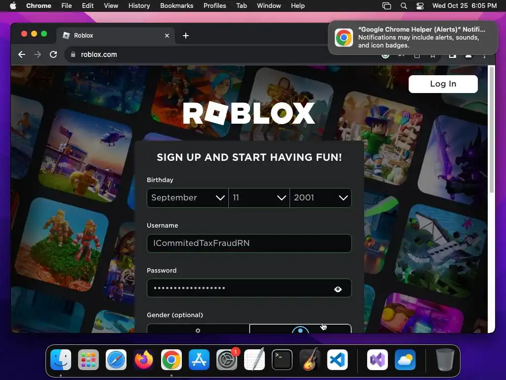
Task: Click the Chrome icon in the dock
Action: point(171,360)
